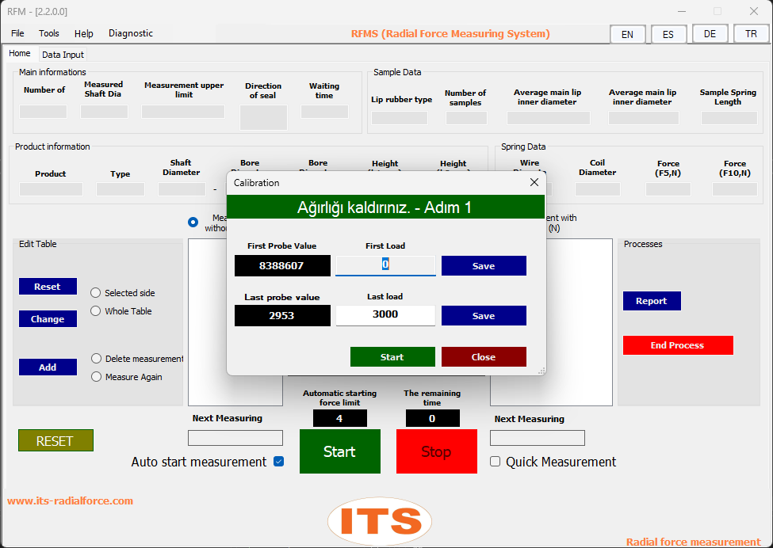The width and height of the screenshot is (773, 548).
Task: Select the Selected side radio option
Action: [96, 293]
